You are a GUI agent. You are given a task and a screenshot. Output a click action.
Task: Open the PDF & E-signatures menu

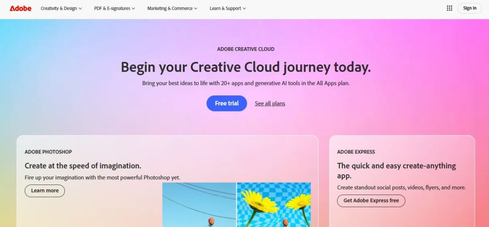115,9
